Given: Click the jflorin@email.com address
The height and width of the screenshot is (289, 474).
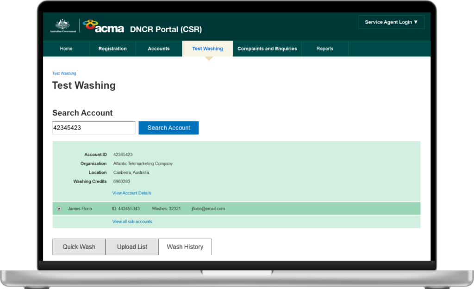Looking at the screenshot, I should (x=208, y=209).
